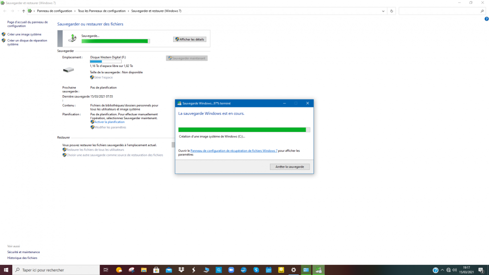Click the main window green backup progress bar
This screenshot has width=489, height=275.
[x=116, y=41]
